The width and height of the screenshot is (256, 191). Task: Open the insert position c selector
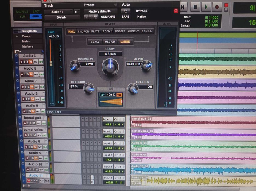pyautogui.click(x=77, y=12)
